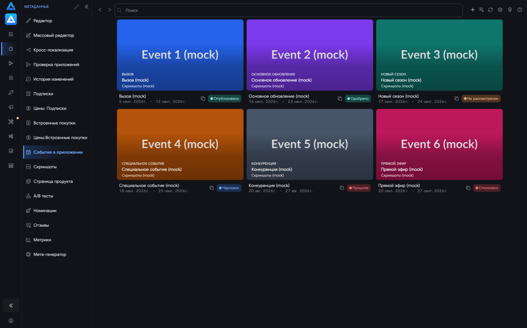Screen dimensions: 527x328
Task: Open the user profile icon at bottom left
Action: click(11, 321)
